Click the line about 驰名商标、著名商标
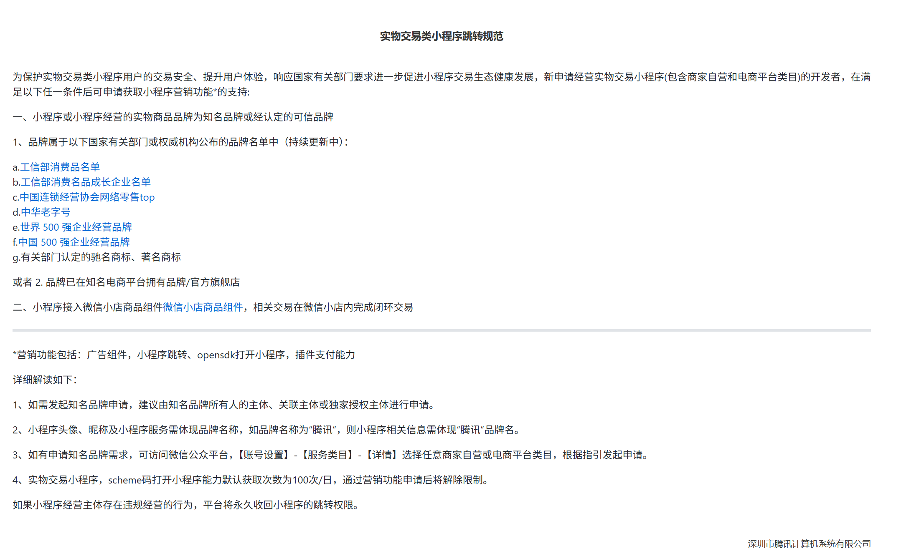The width and height of the screenshot is (911, 559). pos(97,257)
